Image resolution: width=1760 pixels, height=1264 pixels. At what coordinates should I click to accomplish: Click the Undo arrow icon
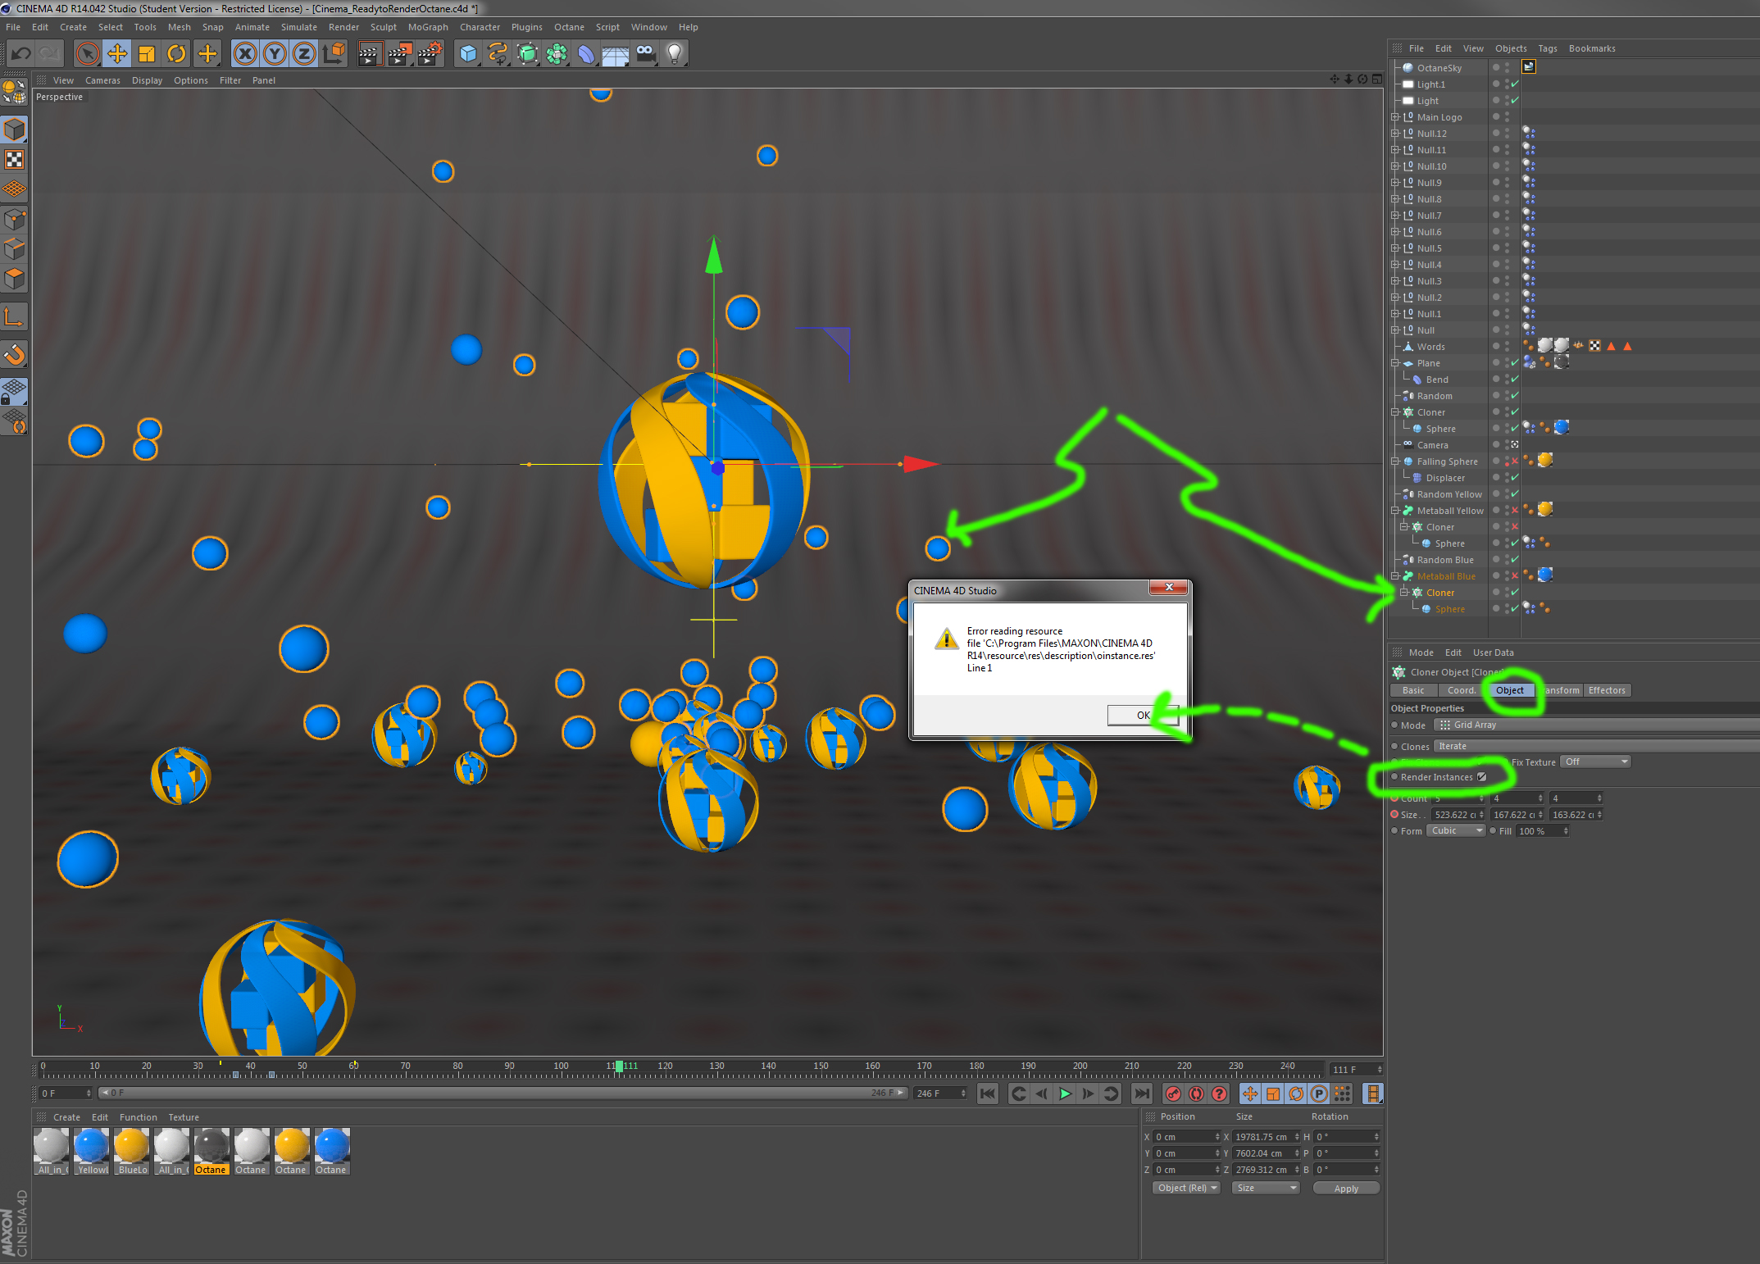click(x=21, y=54)
